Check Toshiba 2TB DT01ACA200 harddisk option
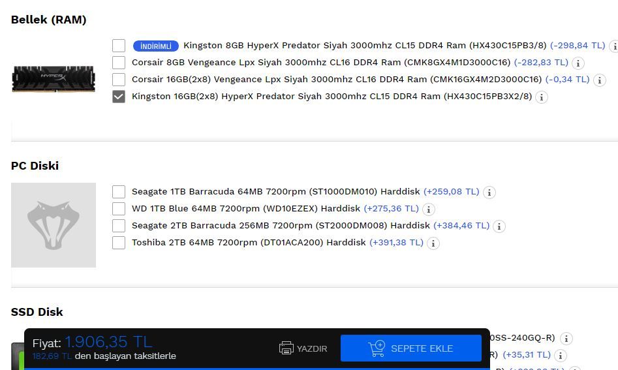The width and height of the screenshot is (618, 370). coord(119,243)
